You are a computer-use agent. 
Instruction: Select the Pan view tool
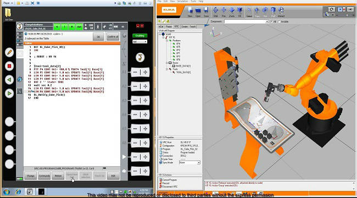(x=224, y=12)
